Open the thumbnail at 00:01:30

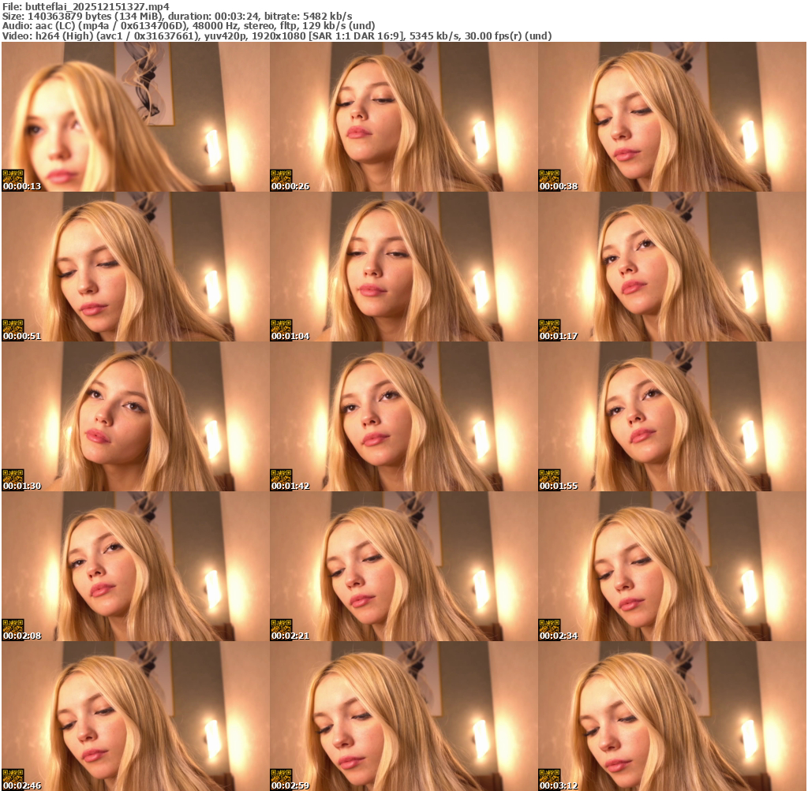[136, 416]
